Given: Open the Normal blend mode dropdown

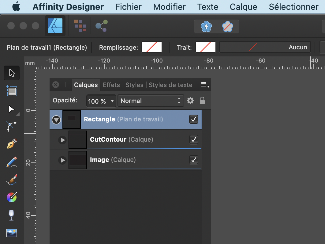Looking at the screenshot, I should (151, 101).
